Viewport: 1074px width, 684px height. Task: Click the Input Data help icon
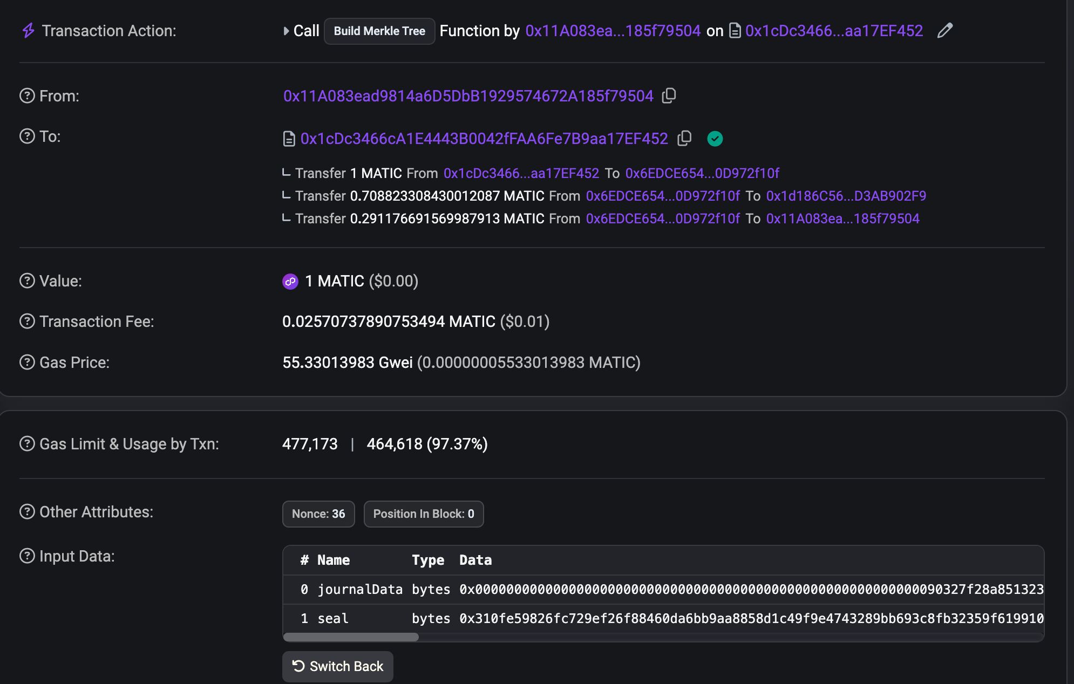(x=27, y=556)
